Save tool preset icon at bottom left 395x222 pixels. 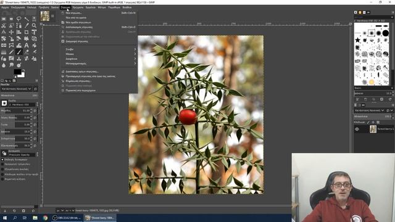(5, 211)
